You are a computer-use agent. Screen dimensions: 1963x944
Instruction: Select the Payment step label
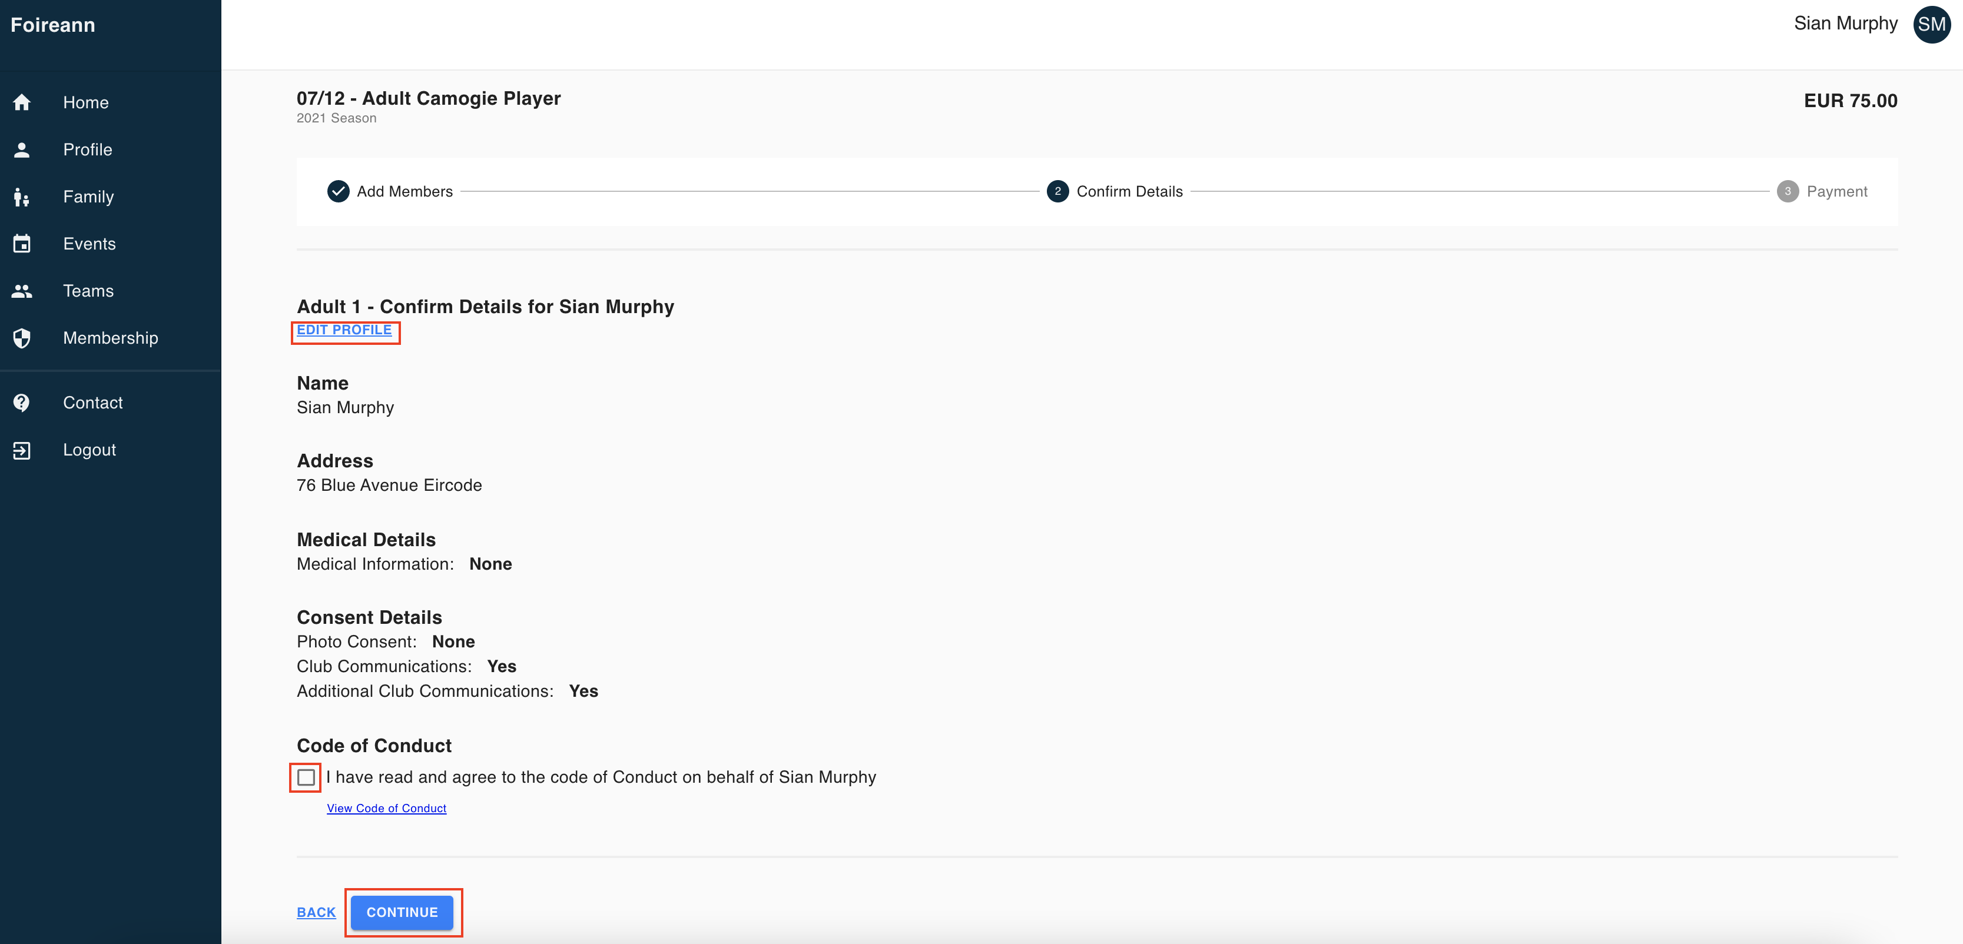pyautogui.click(x=1836, y=191)
